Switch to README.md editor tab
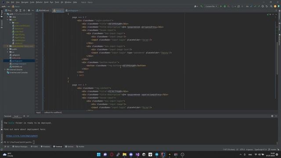Viewport: 281px width, 158px height. (x=43, y=11)
